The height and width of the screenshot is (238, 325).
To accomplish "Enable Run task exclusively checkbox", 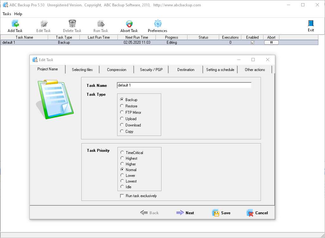I will [122, 196].
